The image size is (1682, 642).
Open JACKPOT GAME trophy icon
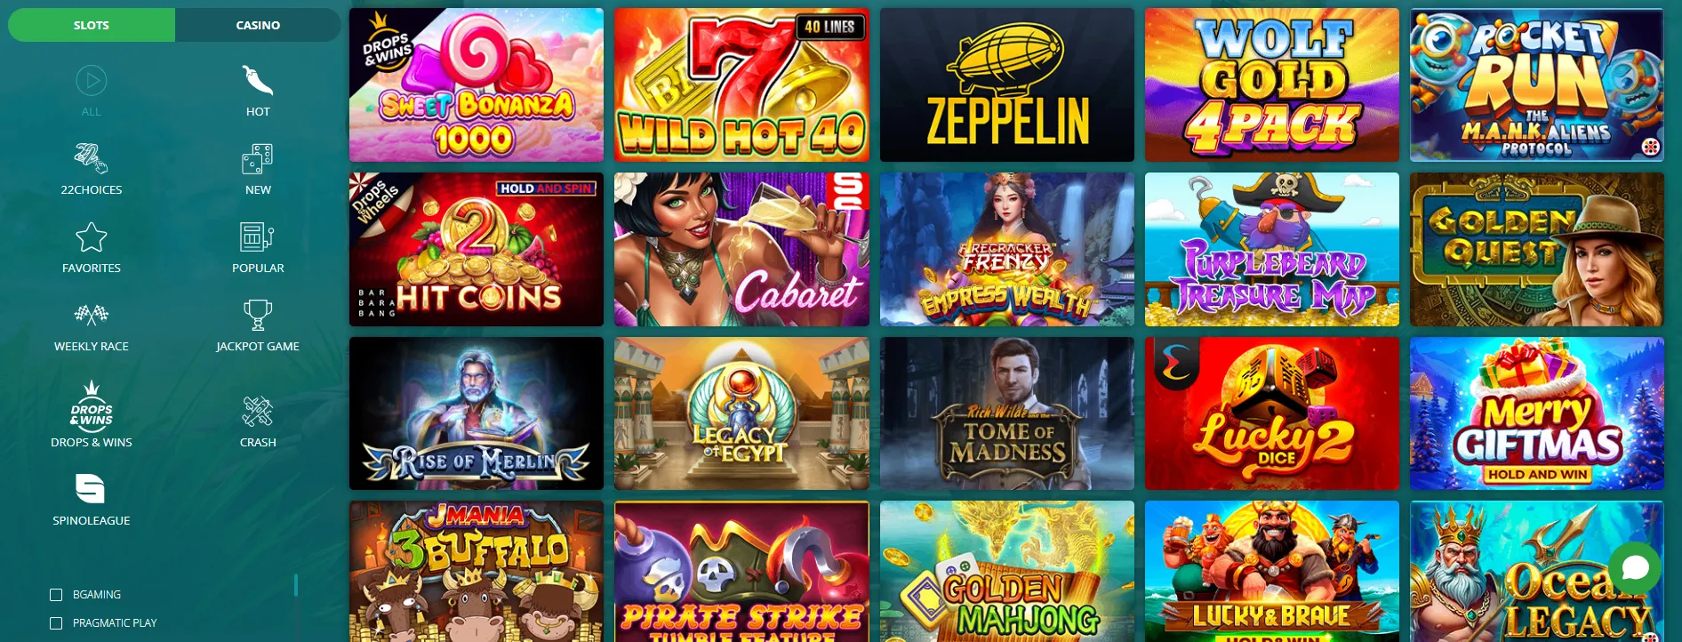(x=258, y=315)
